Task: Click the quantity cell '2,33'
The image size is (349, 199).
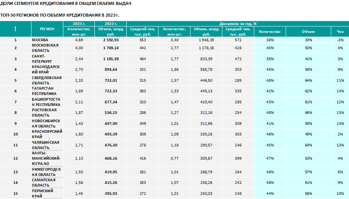Action: [x=79, y=81]
